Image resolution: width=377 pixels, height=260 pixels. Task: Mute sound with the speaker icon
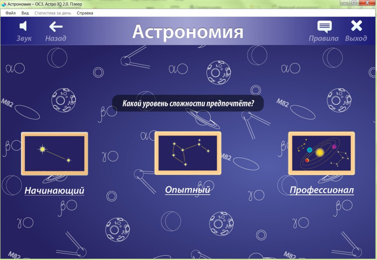click(x=23, y=26)
